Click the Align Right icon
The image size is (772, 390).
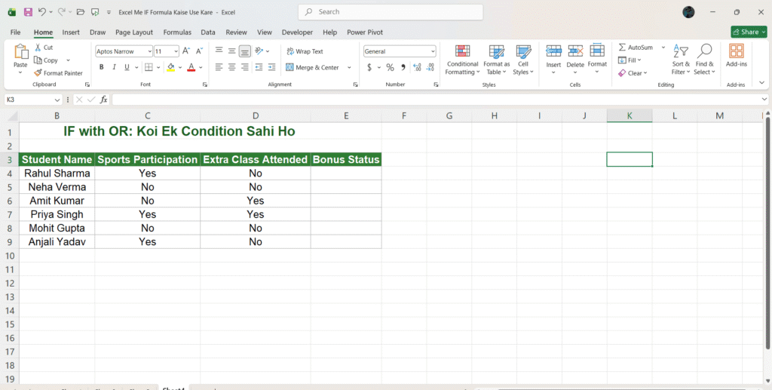(x=245, y=67)
